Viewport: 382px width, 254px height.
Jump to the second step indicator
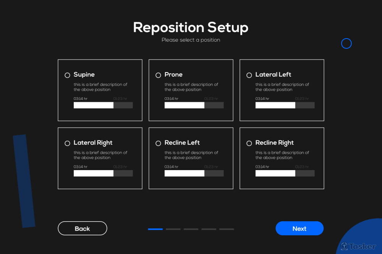coord(173,229)
